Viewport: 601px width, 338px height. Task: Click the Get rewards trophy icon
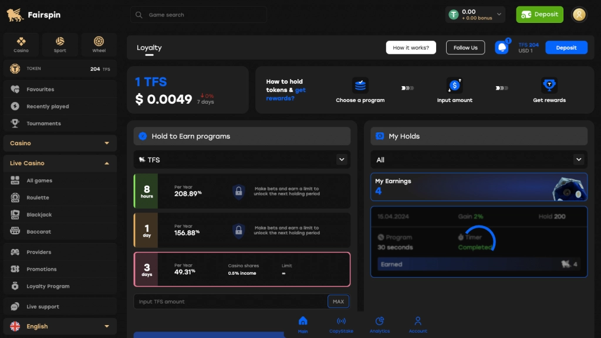point(549,85)
